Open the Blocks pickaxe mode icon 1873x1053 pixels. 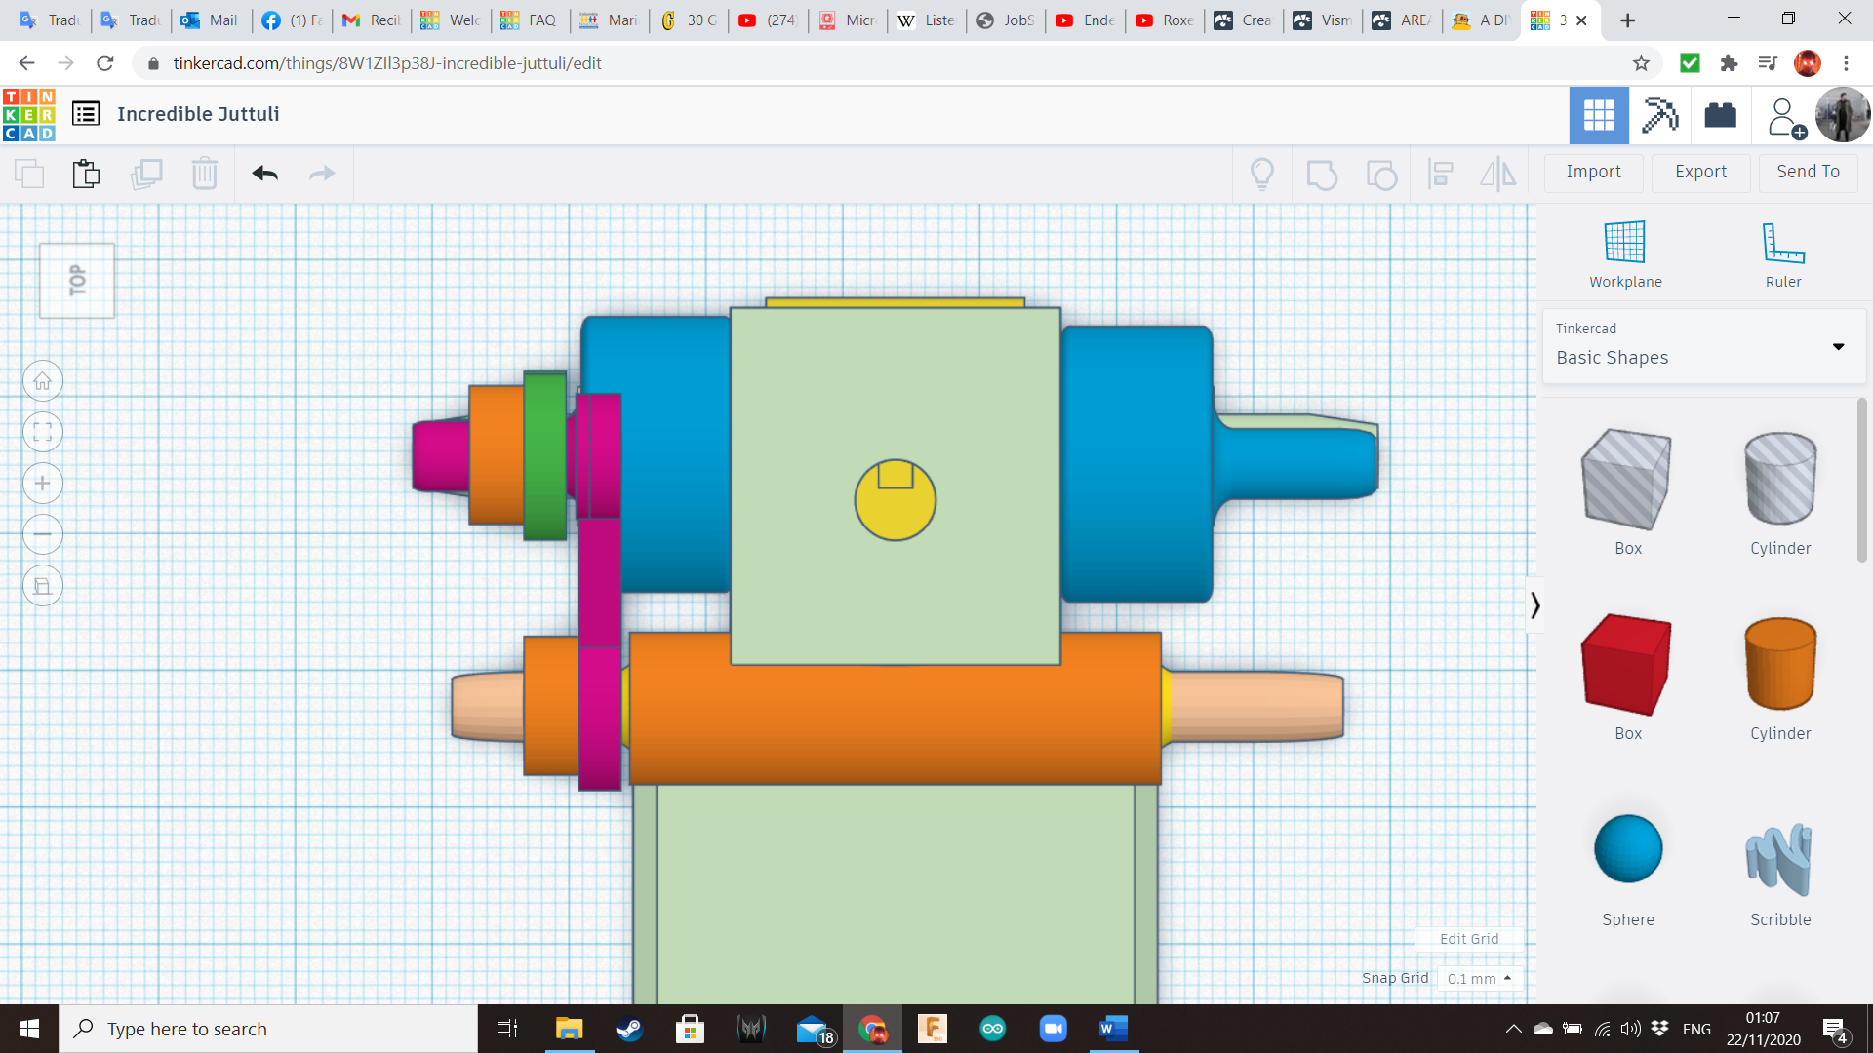1658,115
